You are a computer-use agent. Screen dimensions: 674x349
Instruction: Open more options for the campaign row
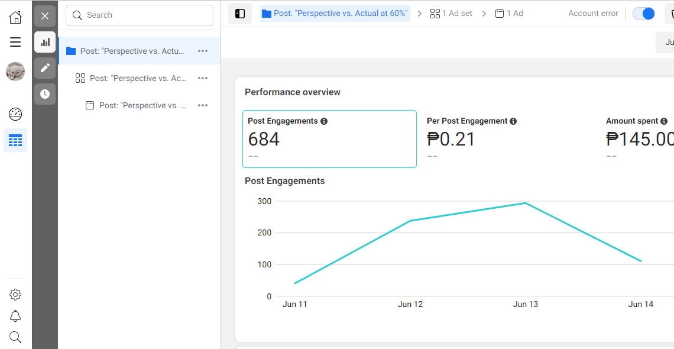coord(203,51)
